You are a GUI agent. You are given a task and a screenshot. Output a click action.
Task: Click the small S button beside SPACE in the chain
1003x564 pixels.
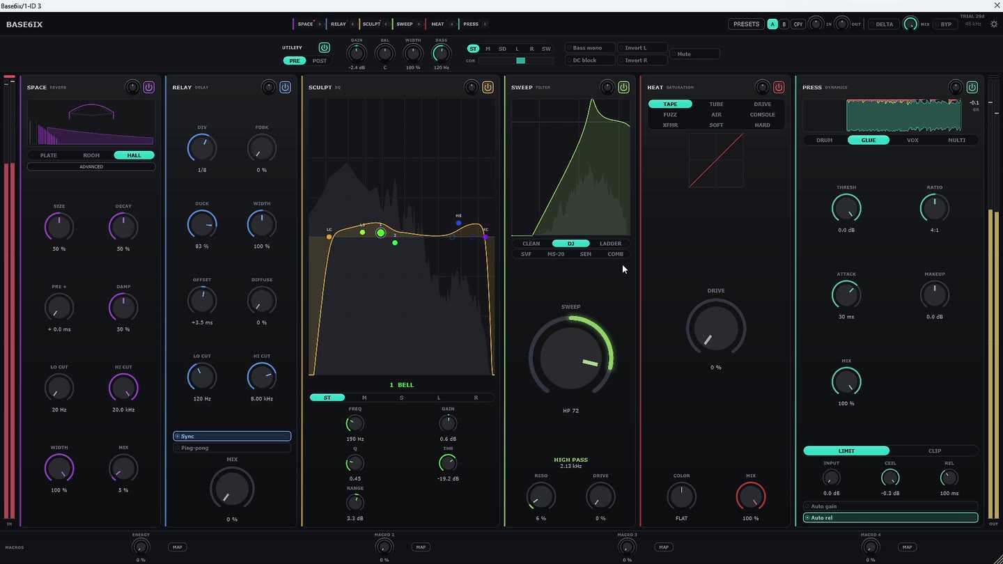320,24
